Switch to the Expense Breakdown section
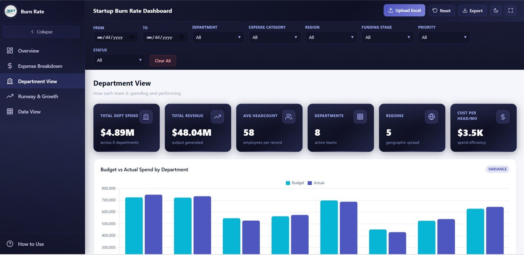 point(40,66)
